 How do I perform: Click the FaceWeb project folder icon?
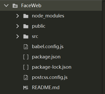coord(15,6)
